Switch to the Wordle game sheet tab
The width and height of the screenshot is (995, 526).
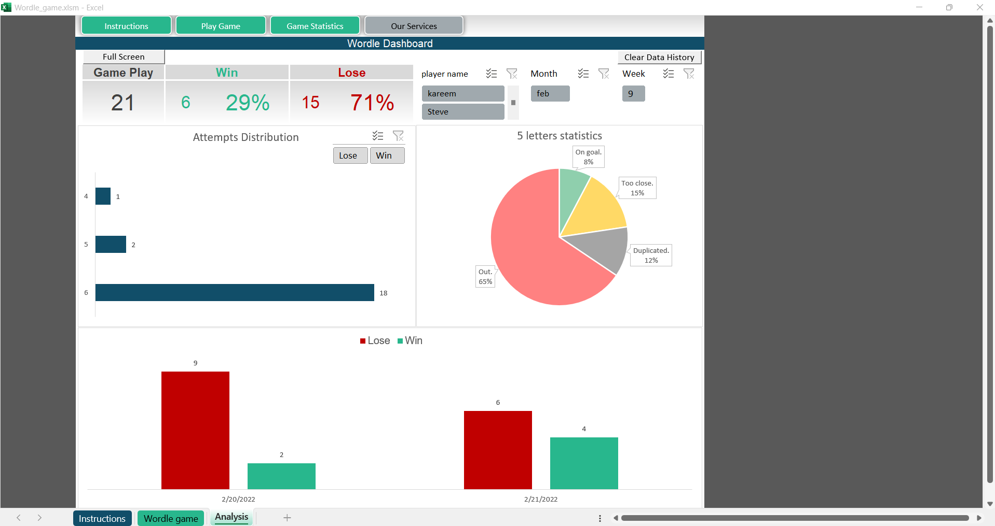click(171, 518)
